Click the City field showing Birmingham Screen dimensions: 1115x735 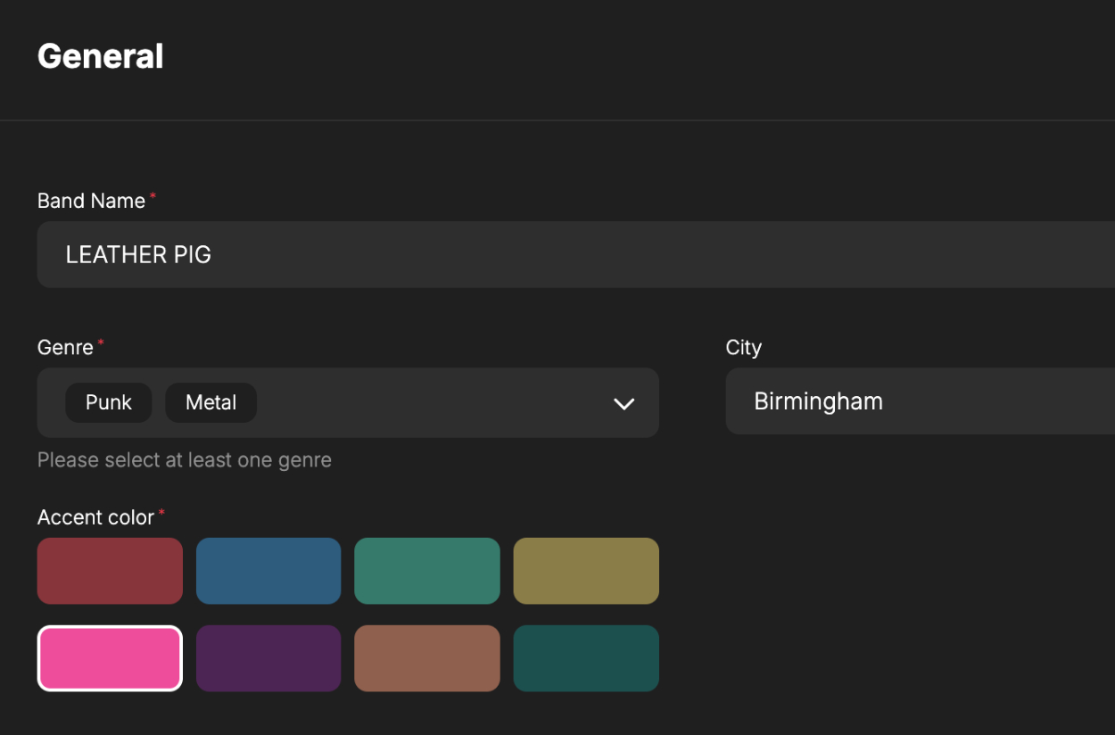pos(921,401)
